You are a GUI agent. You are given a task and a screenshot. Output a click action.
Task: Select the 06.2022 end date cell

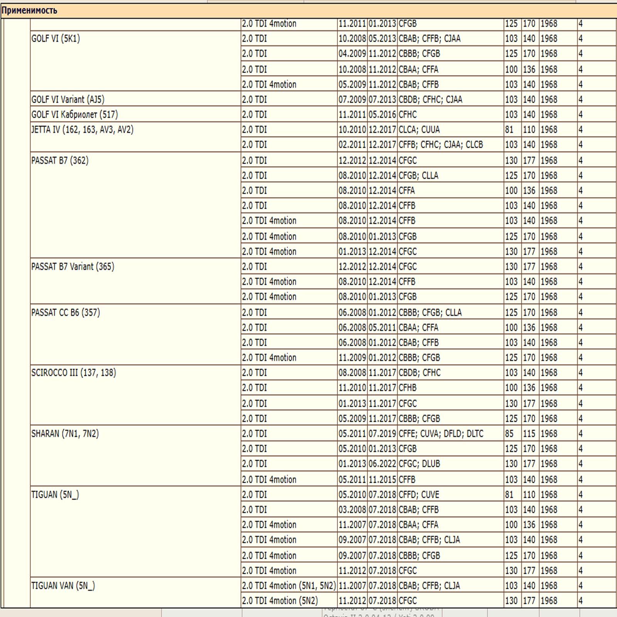tap(382, 464)
